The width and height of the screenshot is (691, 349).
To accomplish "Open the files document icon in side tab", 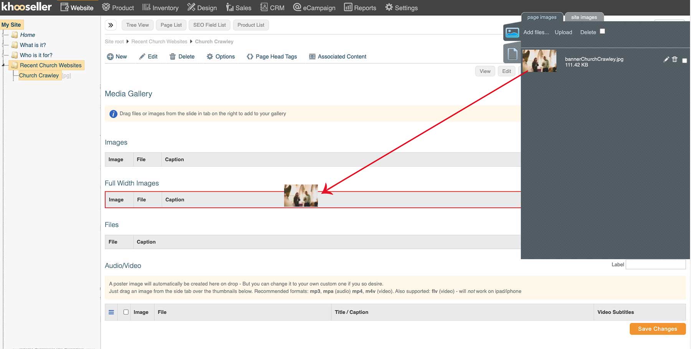I will pyautogui.click(x=512, y=54).
